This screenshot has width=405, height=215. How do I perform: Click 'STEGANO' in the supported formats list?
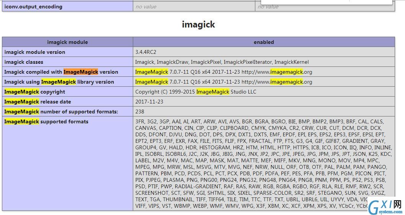pyautogui.click(x=330, y=193)
